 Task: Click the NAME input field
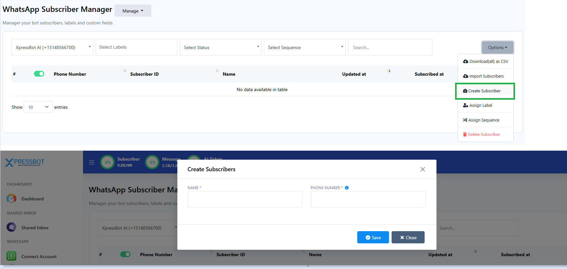tap(245, 199)
